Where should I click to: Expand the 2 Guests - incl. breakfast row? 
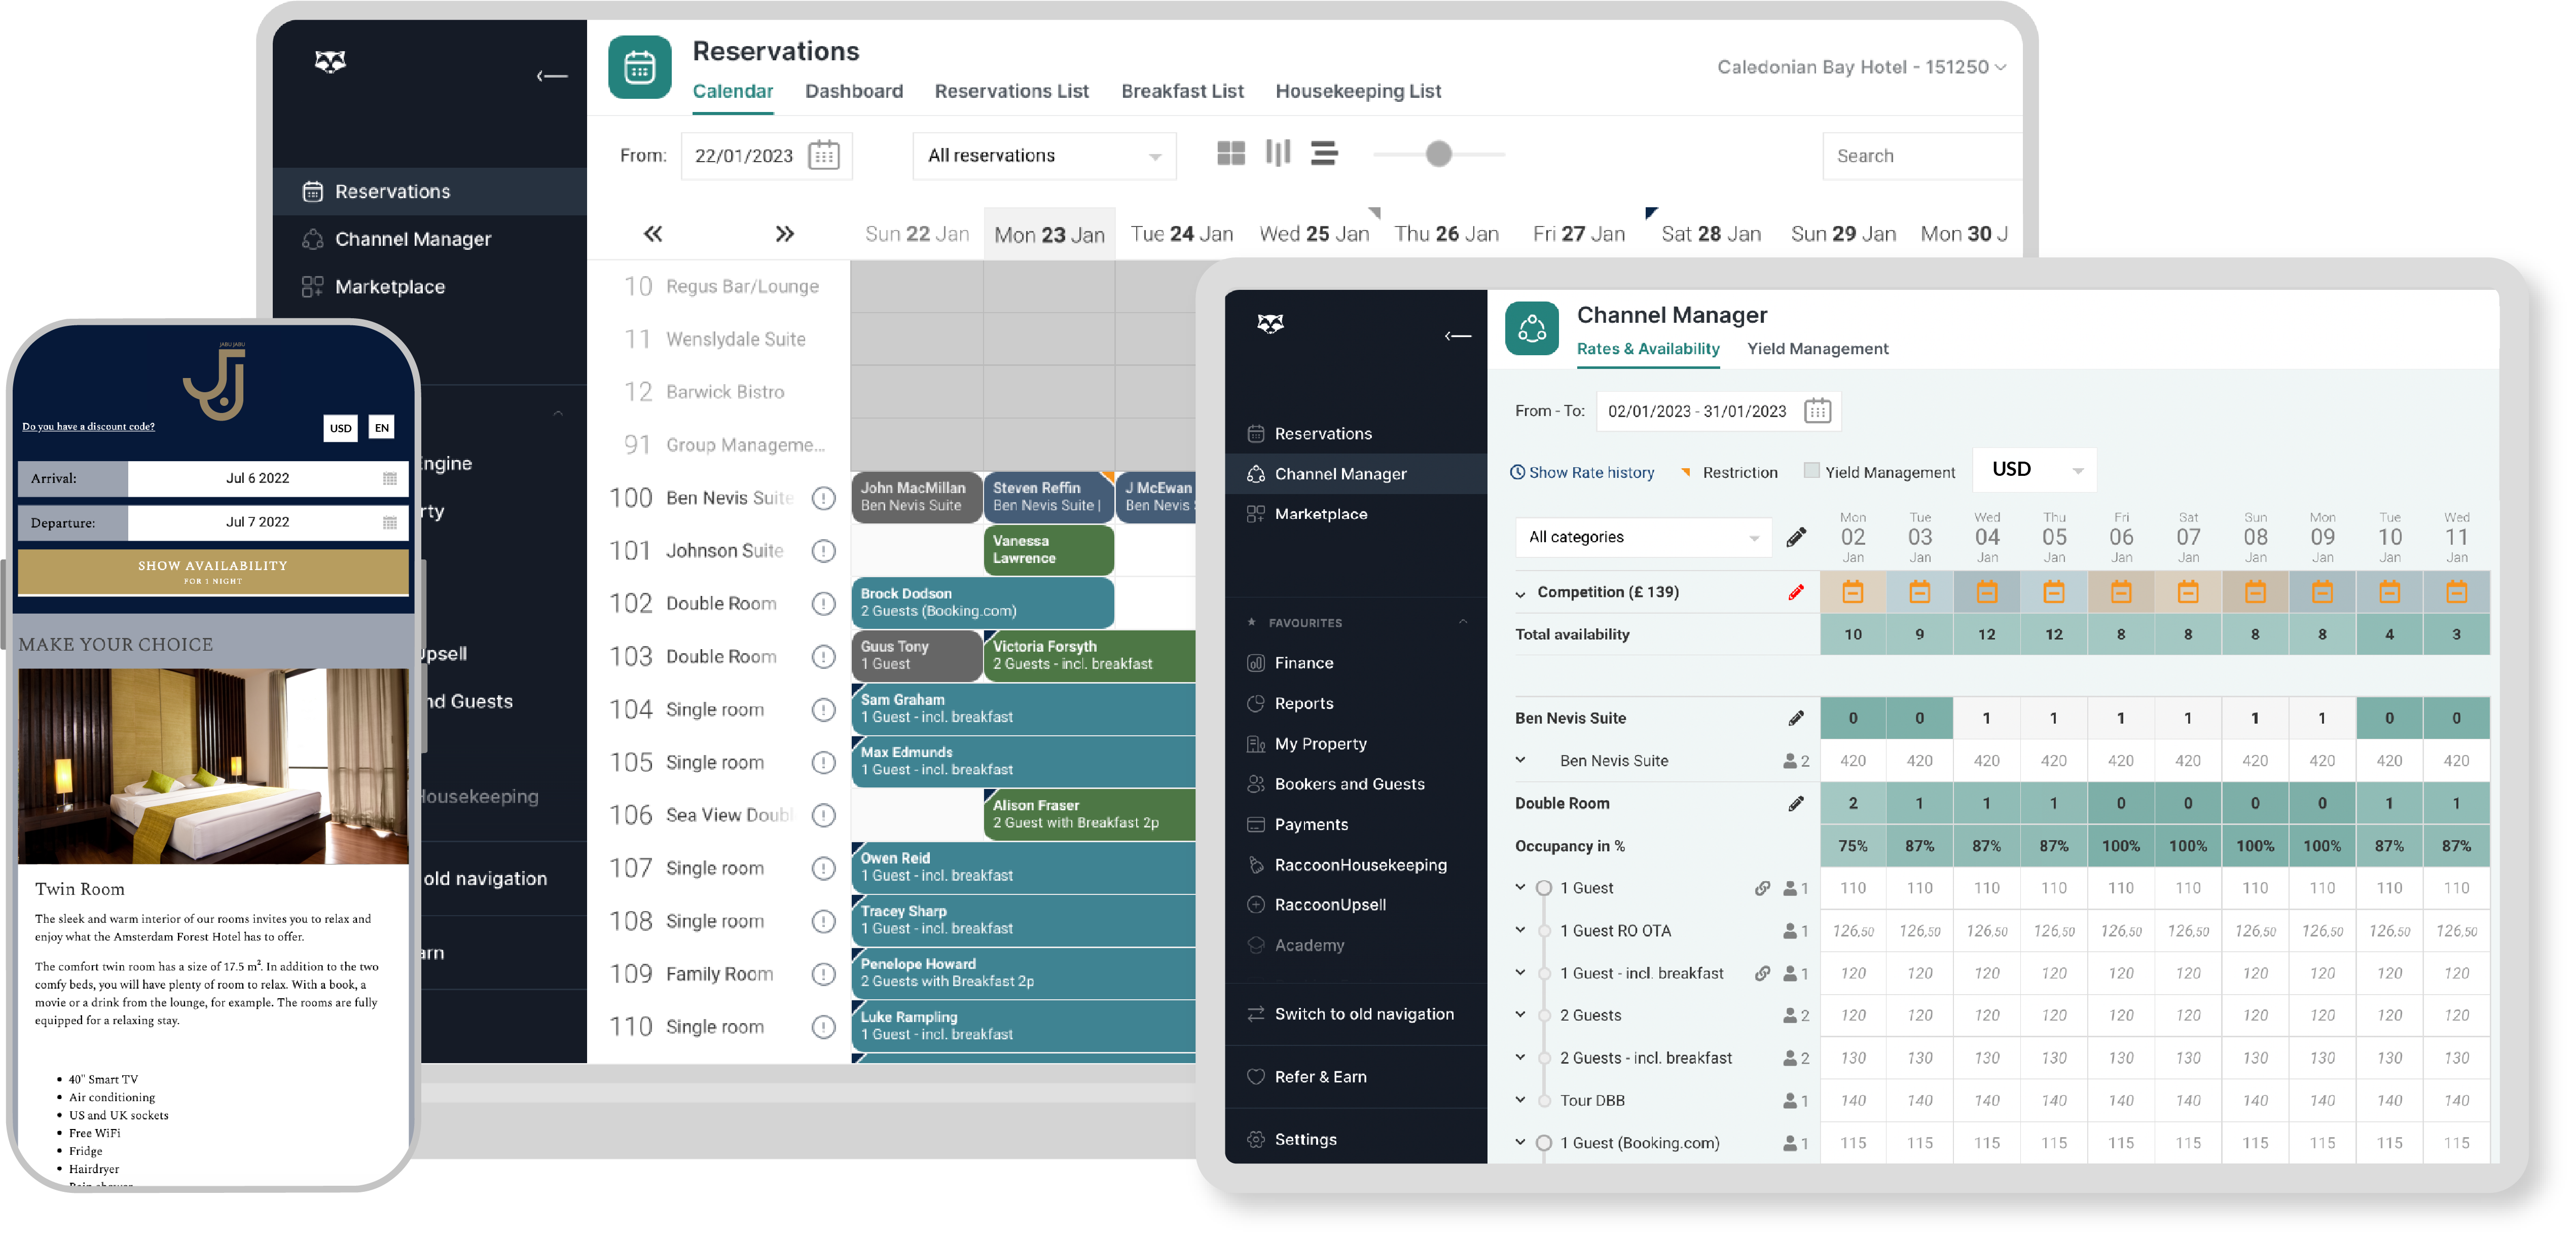(x=1520, y=1057)
